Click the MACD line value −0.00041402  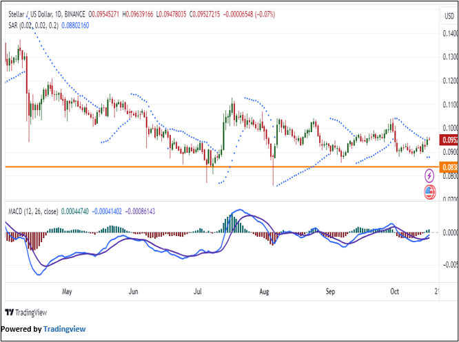(107, 211)
